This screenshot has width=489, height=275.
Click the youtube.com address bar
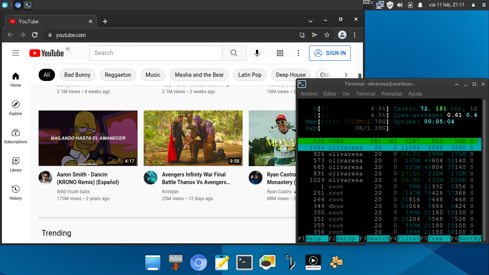click(172, 35)
